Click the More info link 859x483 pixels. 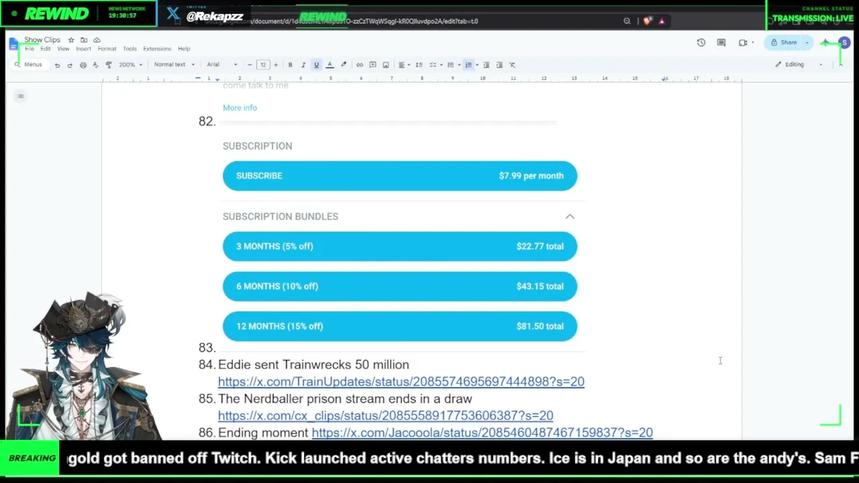240,108
